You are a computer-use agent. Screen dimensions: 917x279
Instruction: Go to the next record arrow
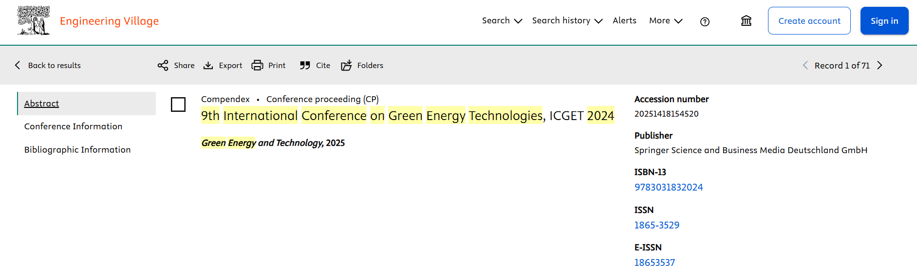tap(880, 65)
